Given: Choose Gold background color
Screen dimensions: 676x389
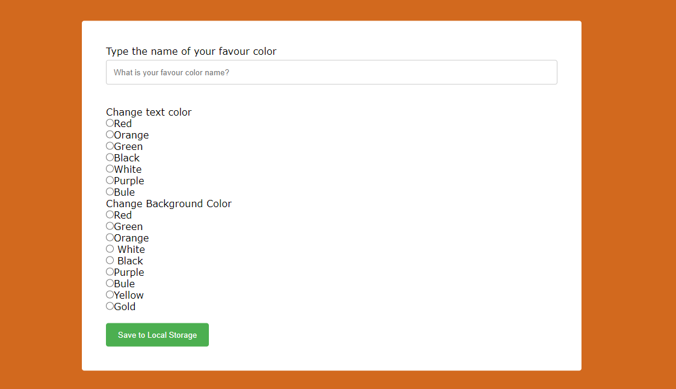Looking at the screenshot, I should 109,306.
